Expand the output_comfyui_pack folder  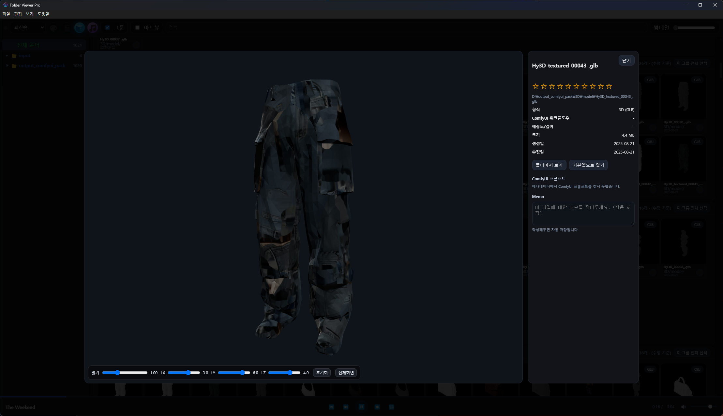click(x=7, y=66)
